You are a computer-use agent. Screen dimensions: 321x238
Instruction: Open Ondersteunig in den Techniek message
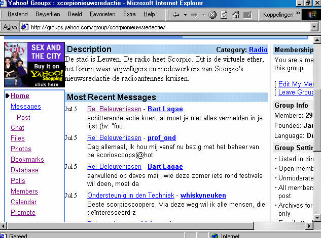(x=131, y=195)
